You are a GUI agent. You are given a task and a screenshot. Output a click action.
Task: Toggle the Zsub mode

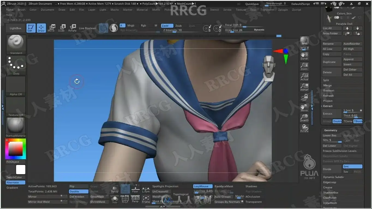coord(179,26)
